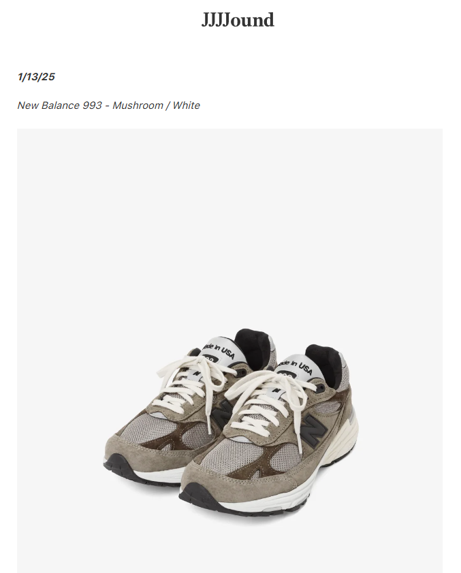Click the Made in USA tongue label on right shoe

point(296,367)
